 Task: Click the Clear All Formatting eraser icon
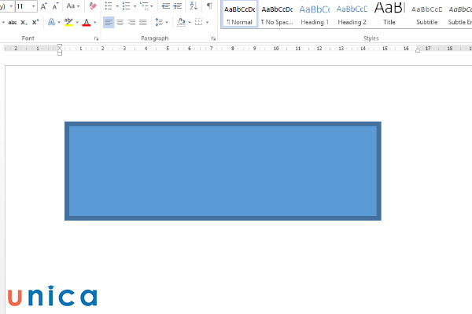coord(93,6)
